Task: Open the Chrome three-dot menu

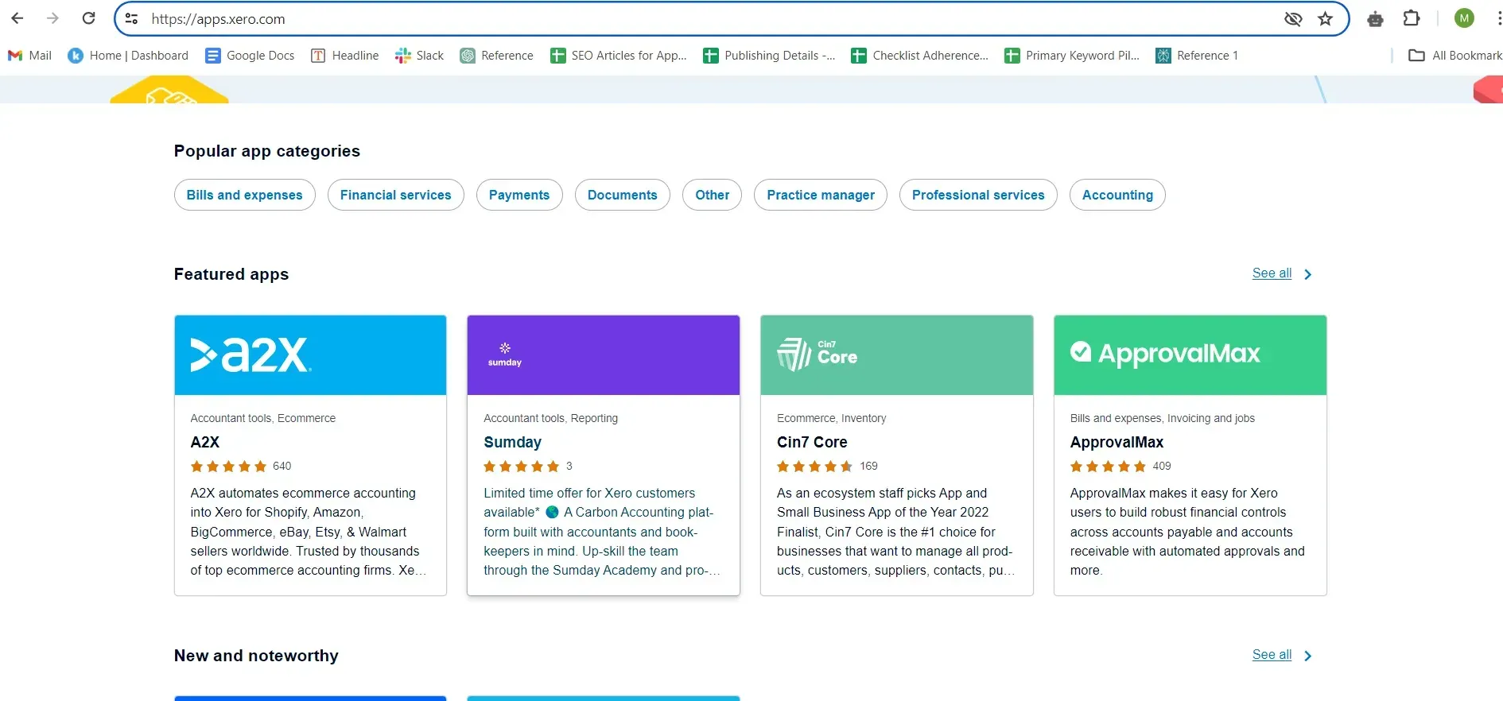Action: point(1498,18)
